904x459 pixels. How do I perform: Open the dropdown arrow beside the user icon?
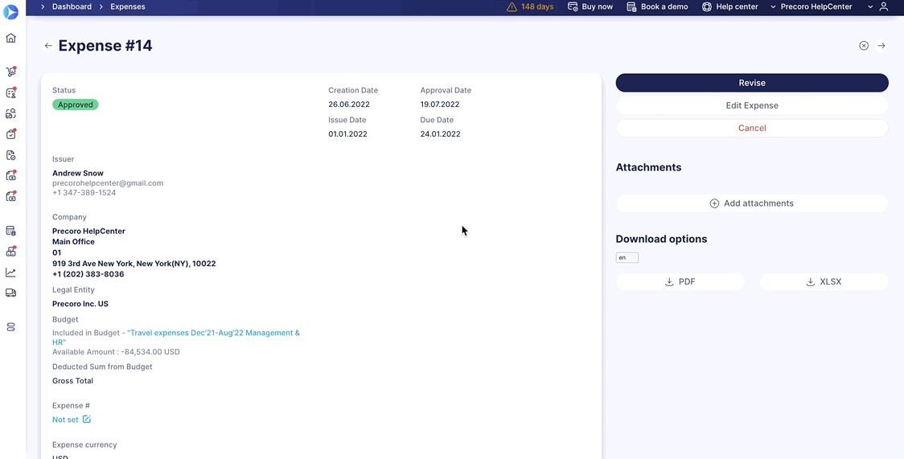click(x=870, y=7)
